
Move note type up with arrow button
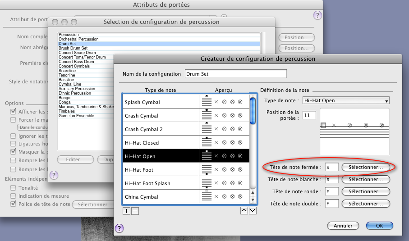[x=244, y=210]
